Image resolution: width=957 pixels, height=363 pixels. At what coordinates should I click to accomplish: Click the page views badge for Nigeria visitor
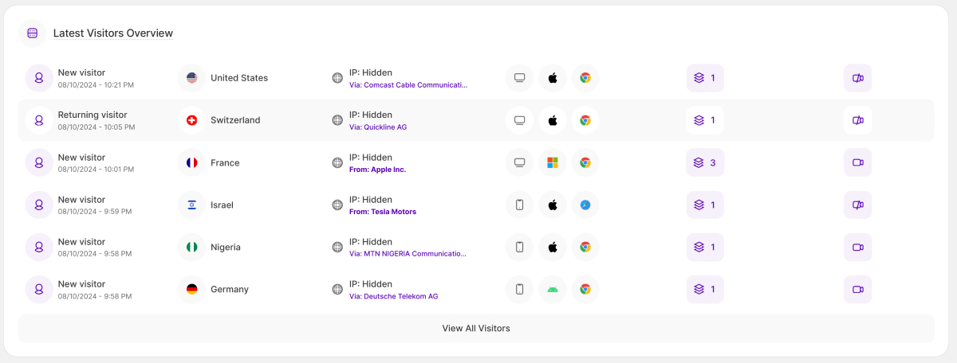tap(705, 247)
